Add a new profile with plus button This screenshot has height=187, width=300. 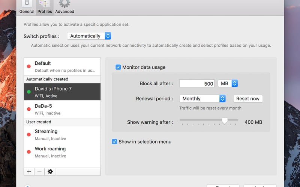(29, 172)
